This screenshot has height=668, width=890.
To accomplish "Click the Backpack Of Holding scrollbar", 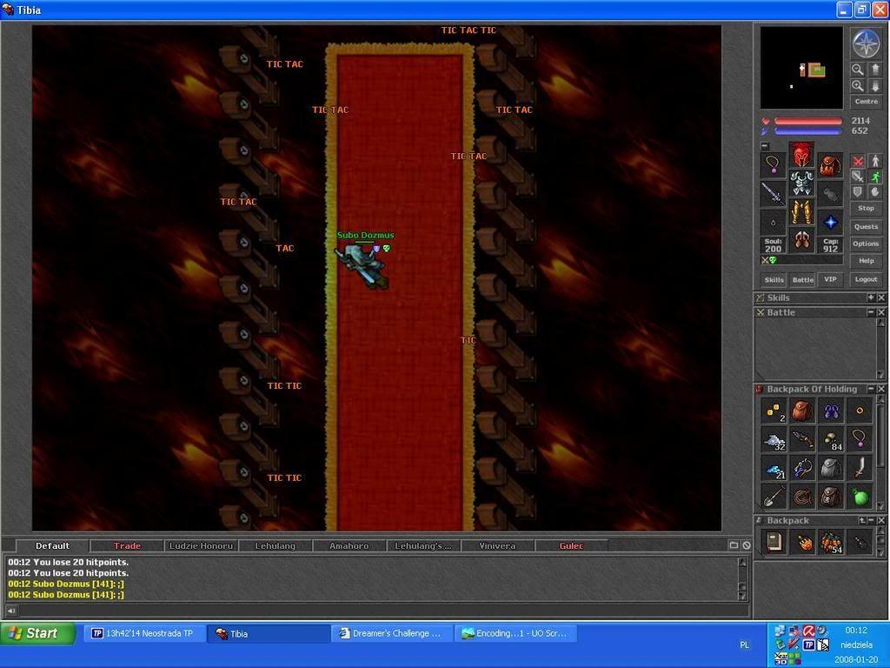I will click(x=880, y=452).
